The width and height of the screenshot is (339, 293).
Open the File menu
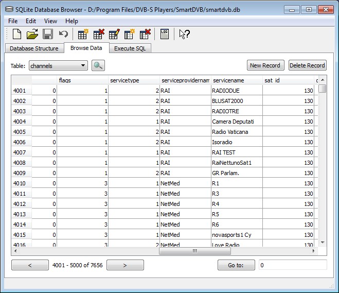(x=13, y=21)
